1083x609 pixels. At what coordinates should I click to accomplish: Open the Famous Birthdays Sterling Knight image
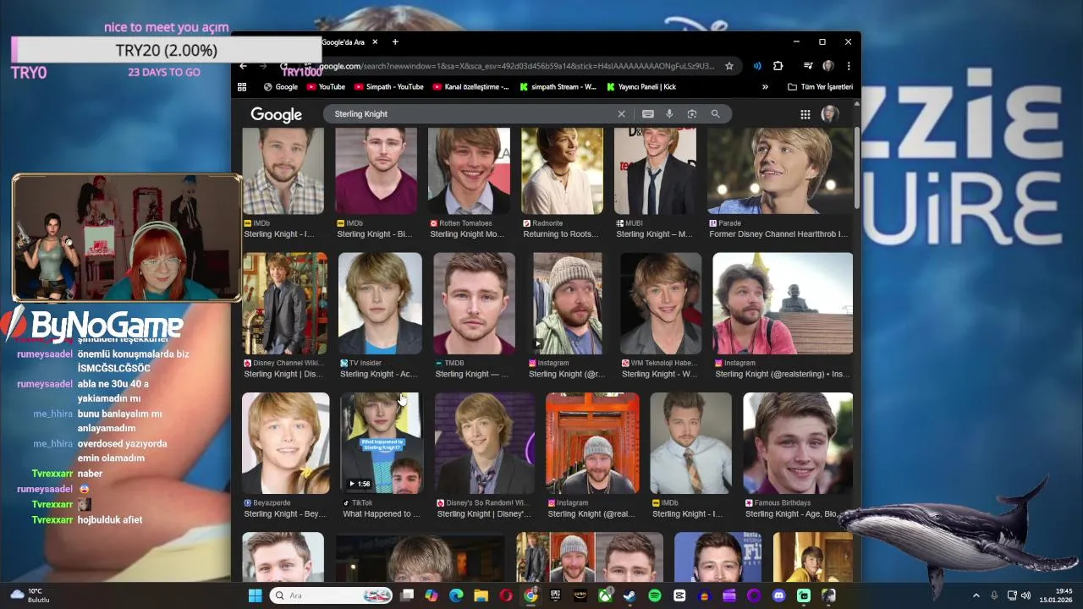(798, 443)
